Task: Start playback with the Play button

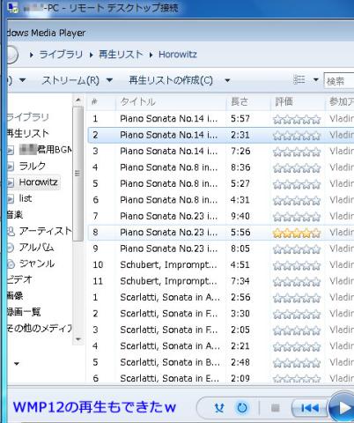Action: coord(343,408)
